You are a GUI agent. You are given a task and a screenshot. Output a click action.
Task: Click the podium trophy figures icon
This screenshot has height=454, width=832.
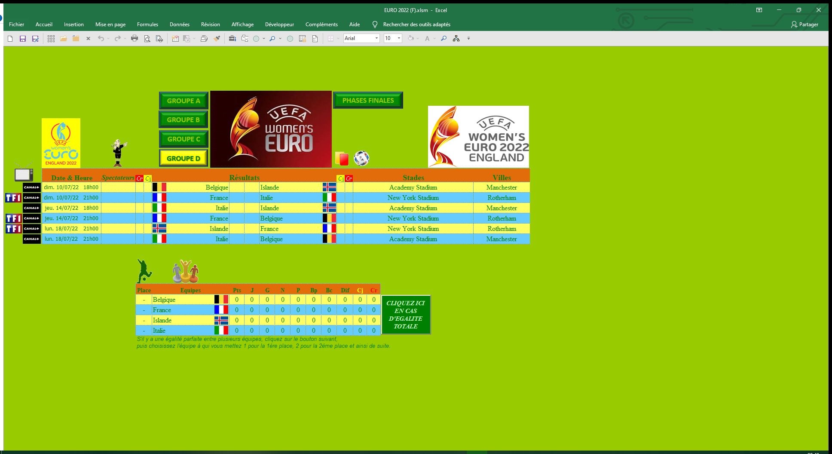186,271
